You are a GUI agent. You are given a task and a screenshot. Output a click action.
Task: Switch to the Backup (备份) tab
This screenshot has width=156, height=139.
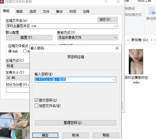coord(59,12)
